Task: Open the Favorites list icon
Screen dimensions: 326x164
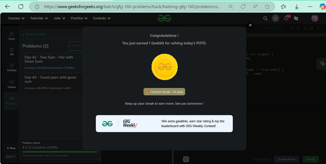Action: click(x=283, y=7)
